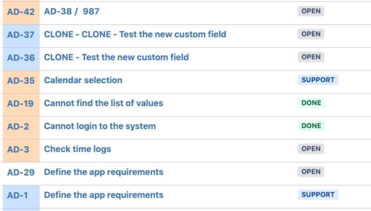Image resolution: width=371 pixels, height=211 pixels.
Task: Click issue key AD-2
Action: click(x=18, y=126)
